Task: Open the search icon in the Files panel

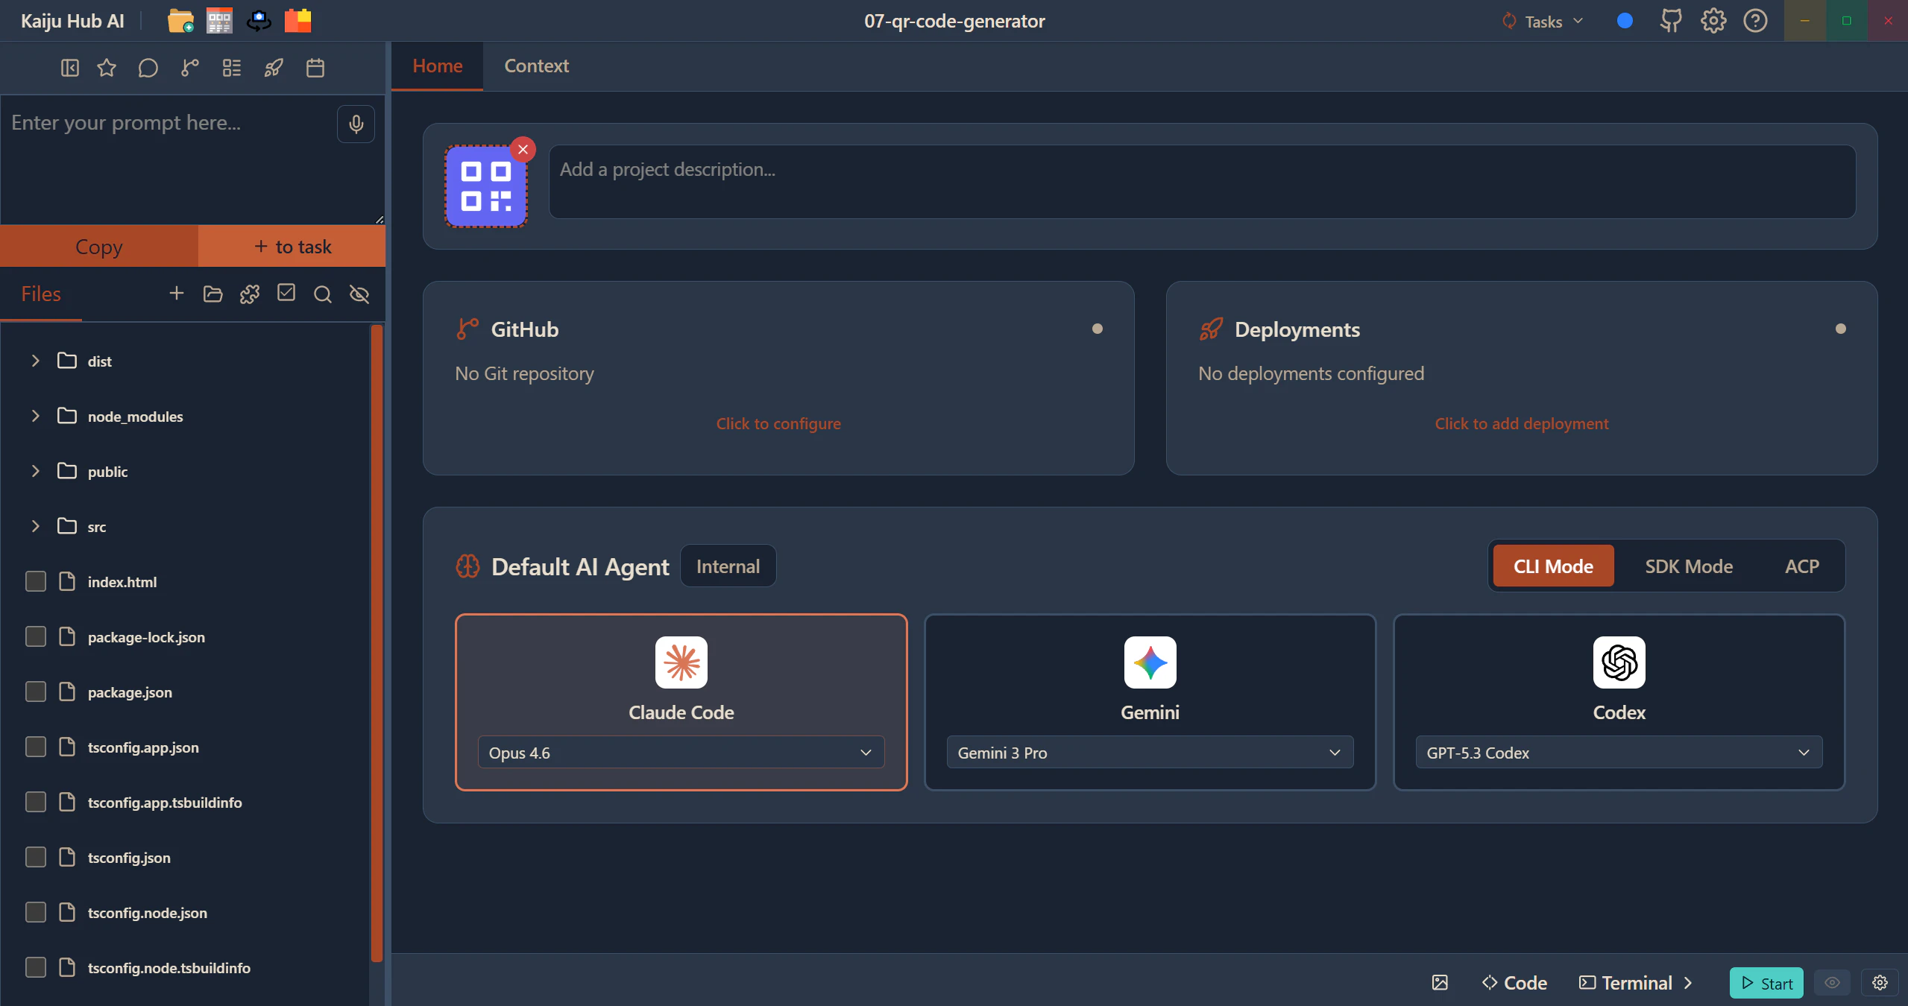Action: pyautogui.click(x=322, y=294)
